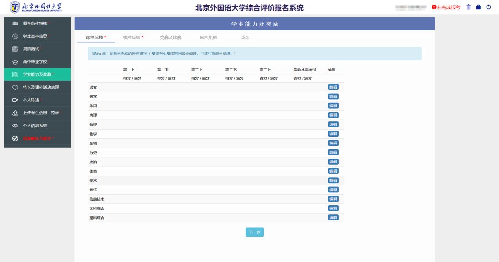This screenshot has width=499, height=262.
Task: Open the 综合奖励 tab
Action: pyautogui.click(x=208, y=37)
